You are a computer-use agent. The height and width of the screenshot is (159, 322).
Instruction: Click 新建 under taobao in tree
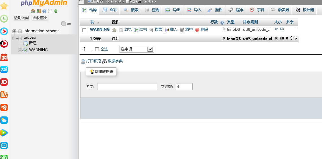33,43
